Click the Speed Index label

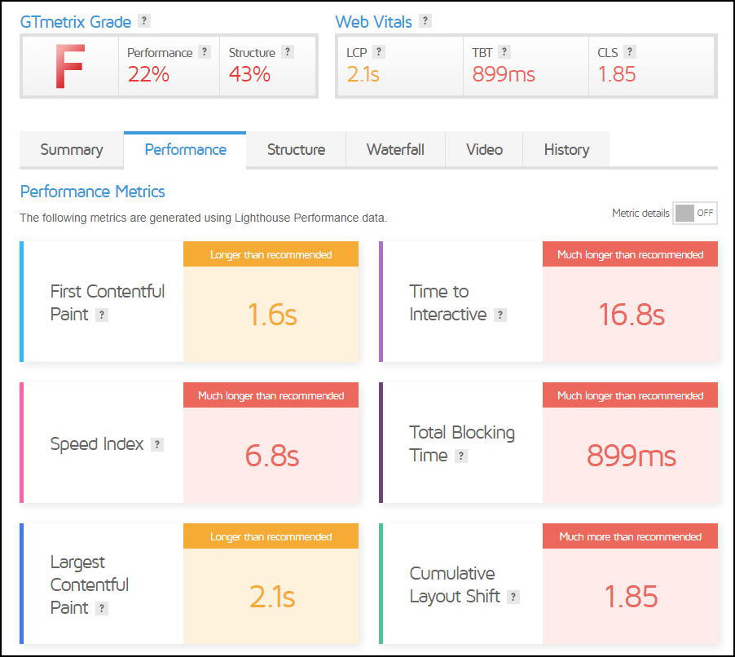(x=97, y=444)
